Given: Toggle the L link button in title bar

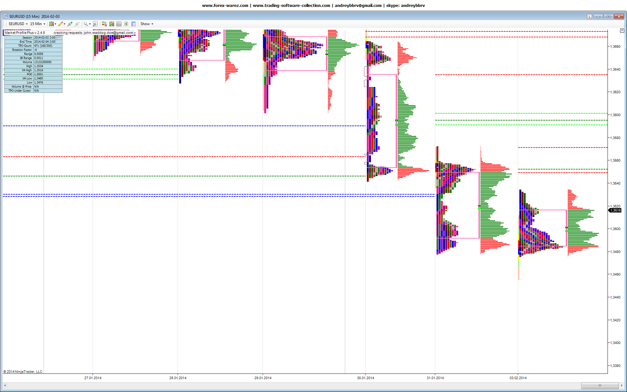Looking at the screenshot, I should pyautogui.click(x=589, y=17).
